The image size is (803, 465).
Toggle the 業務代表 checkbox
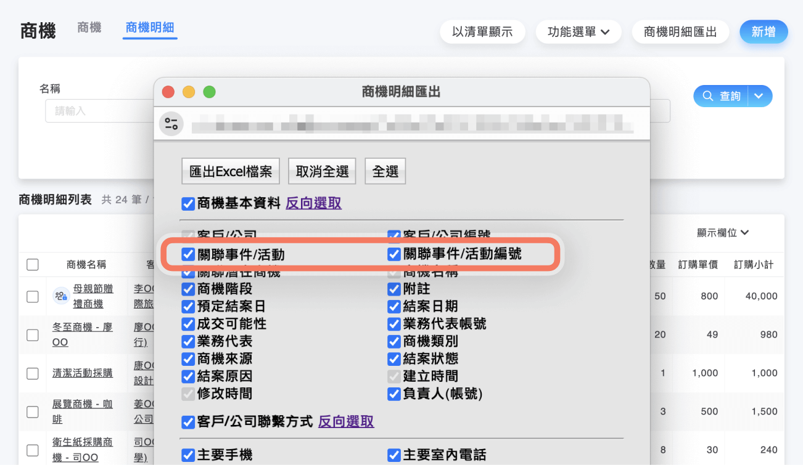[188, 341]
